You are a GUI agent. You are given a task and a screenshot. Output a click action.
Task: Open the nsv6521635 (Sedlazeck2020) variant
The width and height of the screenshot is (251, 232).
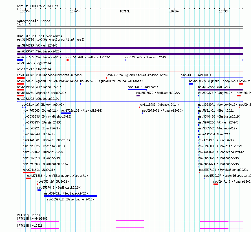coord(39,57)
